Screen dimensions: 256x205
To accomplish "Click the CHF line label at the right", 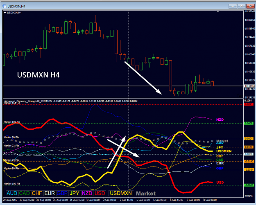I will point(220,156).
